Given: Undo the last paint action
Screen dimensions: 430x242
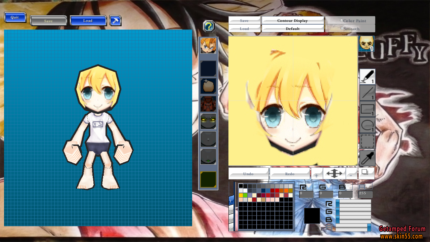Looking at the screenshot, I should 249,174.
